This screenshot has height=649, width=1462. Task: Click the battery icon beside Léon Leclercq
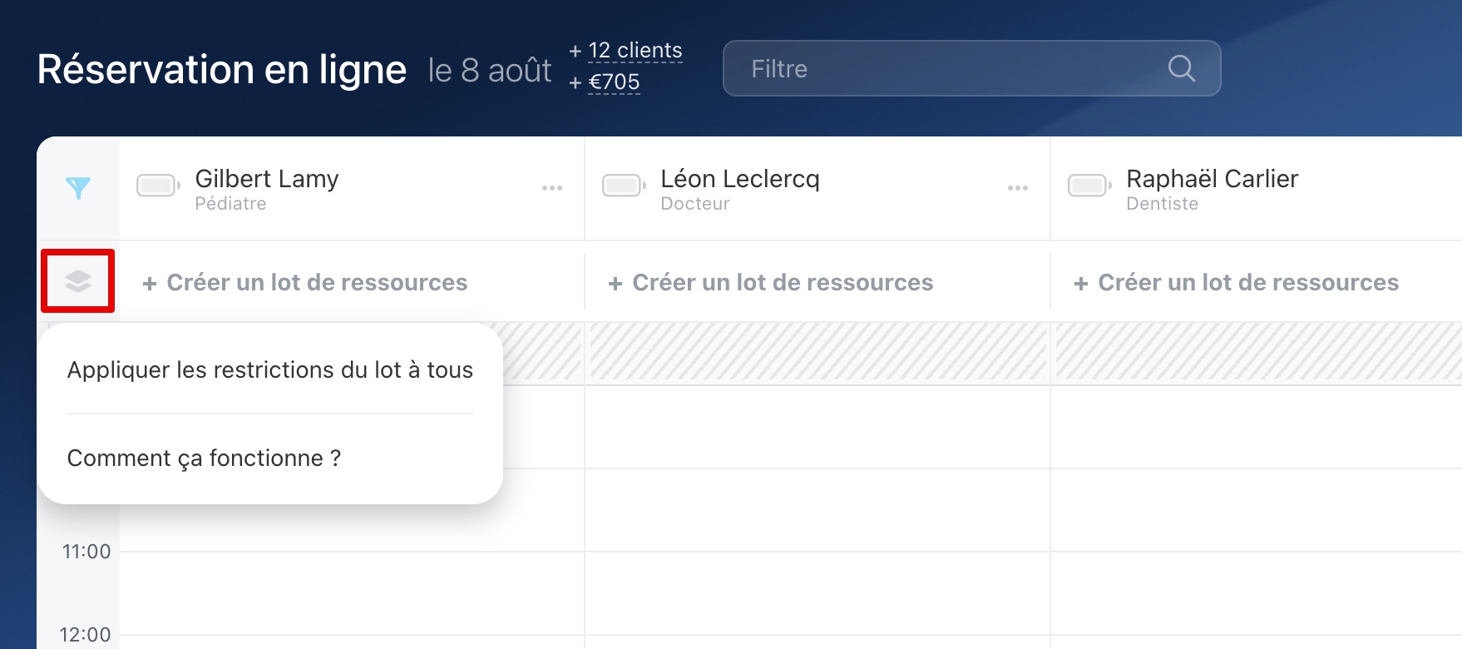click(x=624, y=185)
